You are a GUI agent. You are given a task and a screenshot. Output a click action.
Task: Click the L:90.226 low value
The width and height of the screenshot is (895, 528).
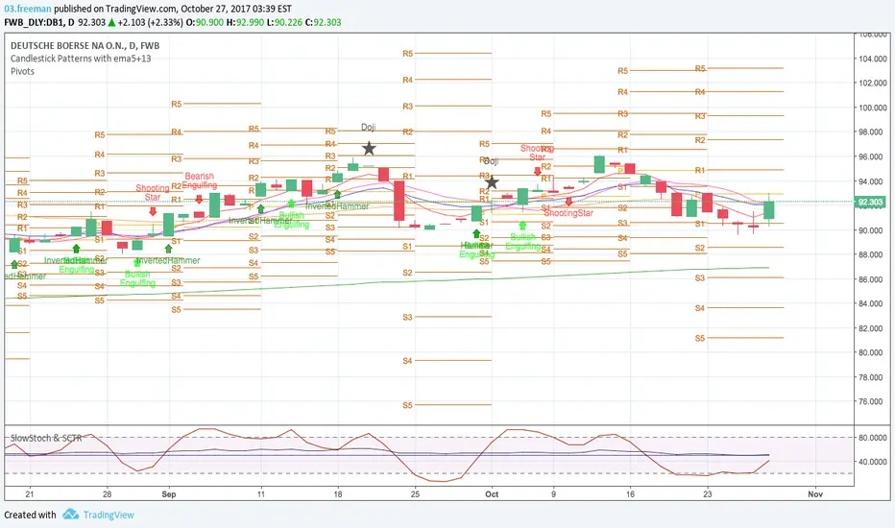point(285,22)
